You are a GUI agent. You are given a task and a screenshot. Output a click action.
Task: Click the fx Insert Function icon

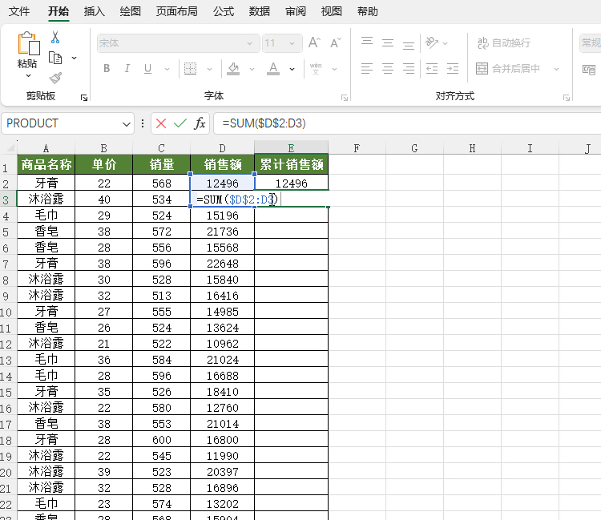pos(200,123)
